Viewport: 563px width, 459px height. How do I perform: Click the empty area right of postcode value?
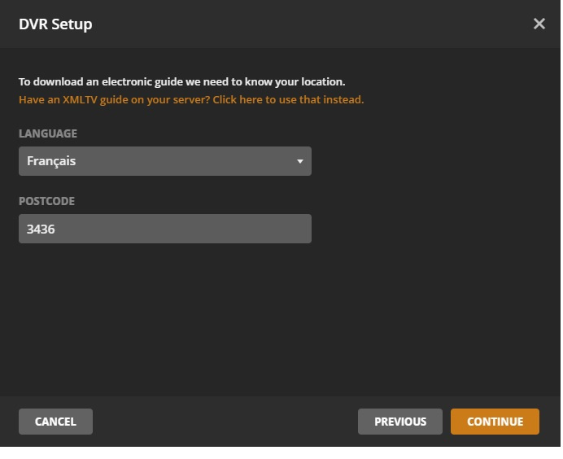(x=203, y=229)
